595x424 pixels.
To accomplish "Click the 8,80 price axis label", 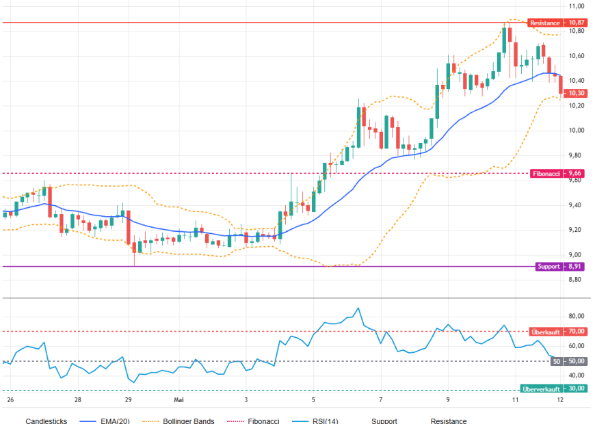I will point(574,280).
